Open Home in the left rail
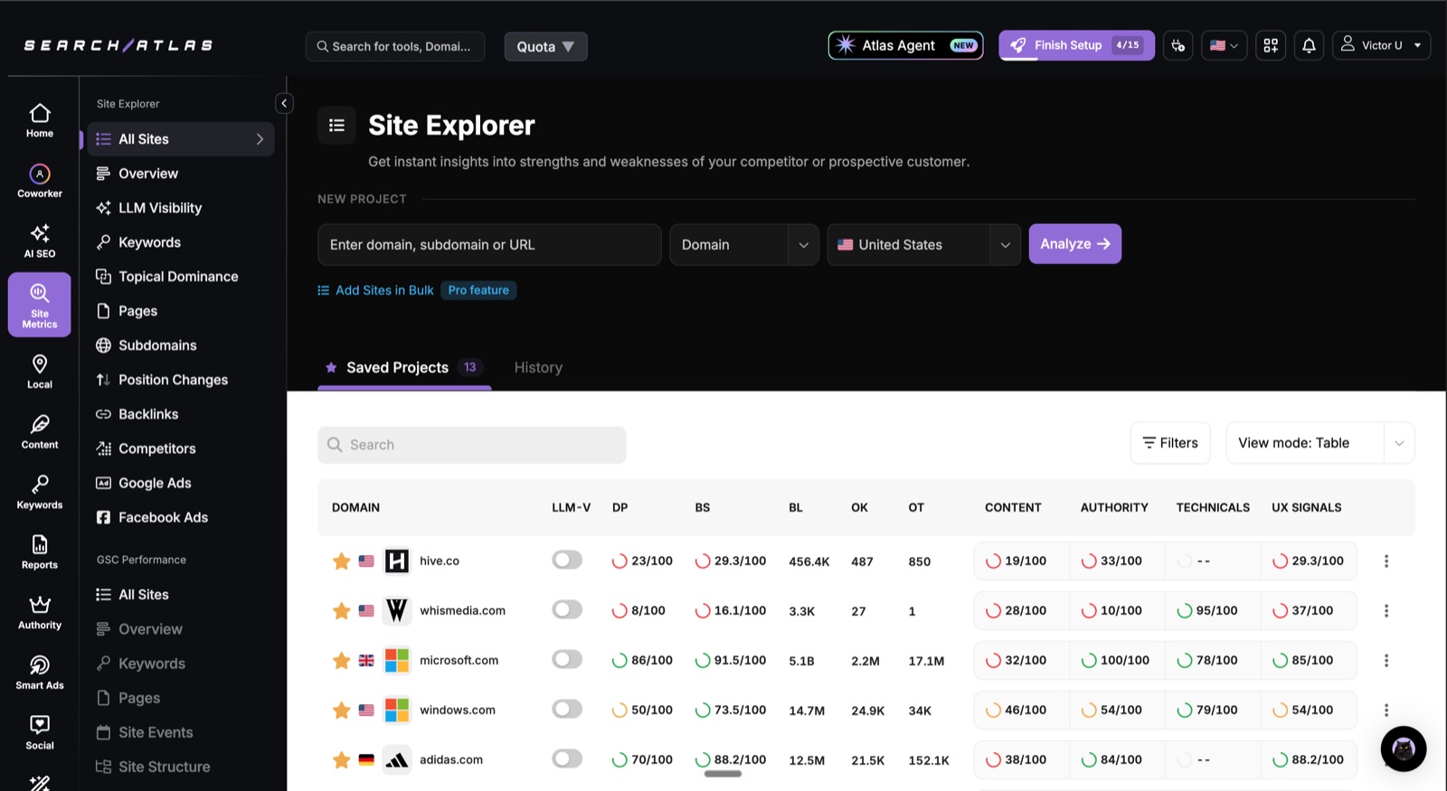 pos(40,121)
